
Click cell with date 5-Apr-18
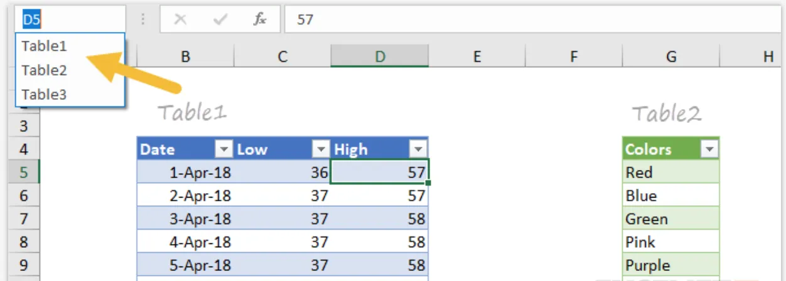point(185,265)
